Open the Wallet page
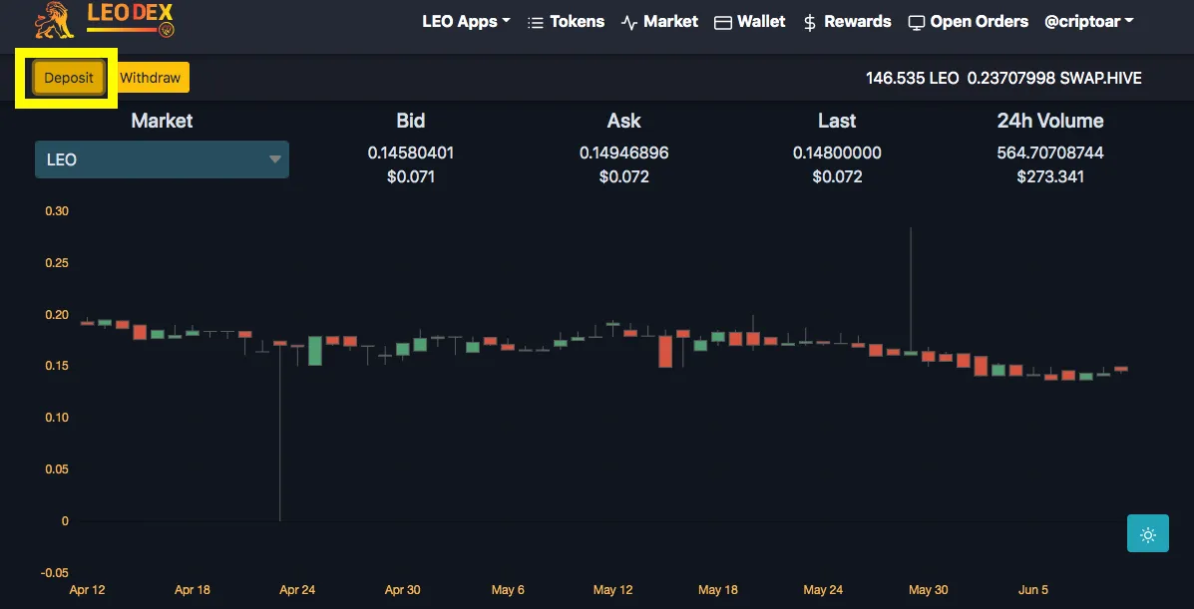1194x609 pixels. [749, 22]
